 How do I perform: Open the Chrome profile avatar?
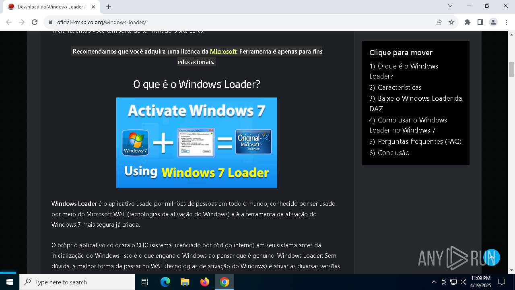(x=493, y=23)
